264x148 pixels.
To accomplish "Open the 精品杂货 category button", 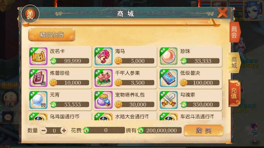I will 52,35.
